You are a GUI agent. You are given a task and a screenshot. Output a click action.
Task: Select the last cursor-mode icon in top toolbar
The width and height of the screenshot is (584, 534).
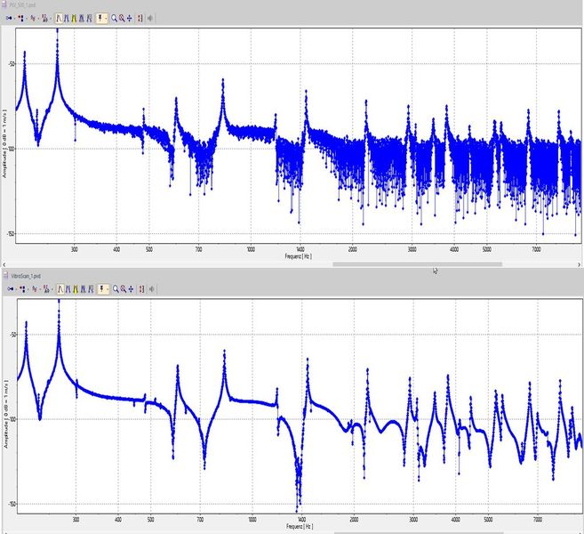90,19
